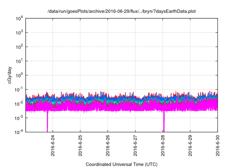
Task: Click the 10^1 y-axis tick label
Action: (x=19, y=61)
